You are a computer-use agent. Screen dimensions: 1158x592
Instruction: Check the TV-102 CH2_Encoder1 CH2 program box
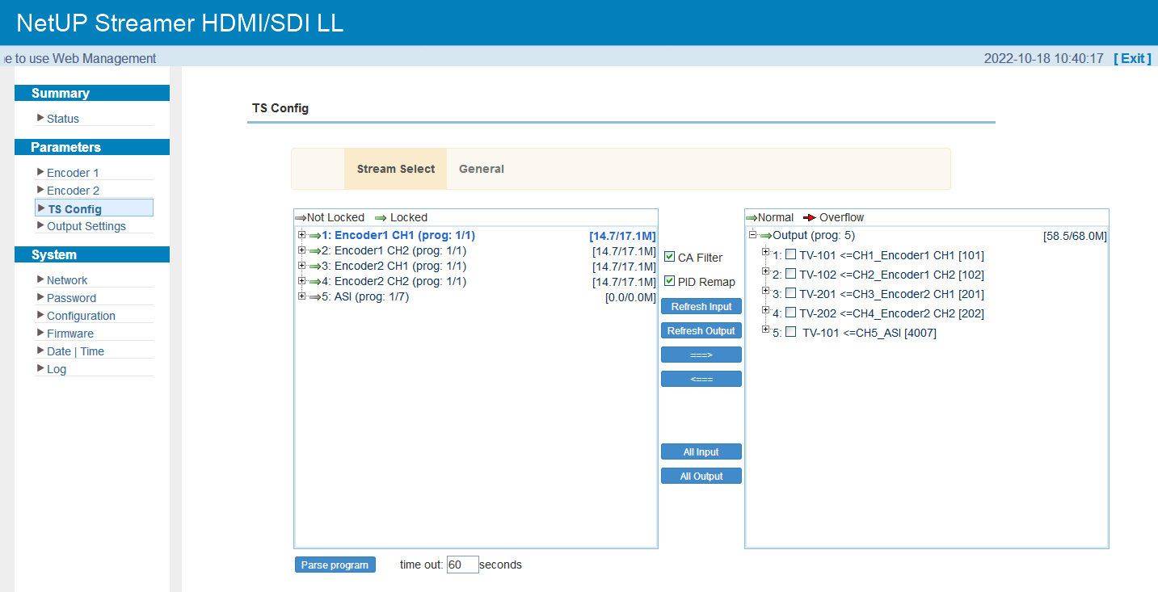tap(791, 275)
